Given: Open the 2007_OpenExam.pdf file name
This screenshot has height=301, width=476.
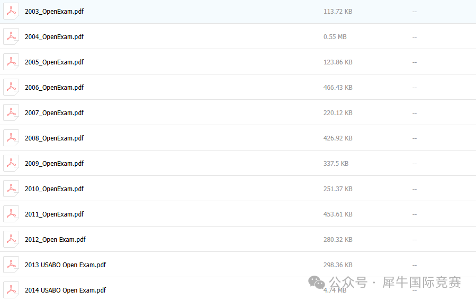Looking at the screenshot, I should click(x=54, y=113).
